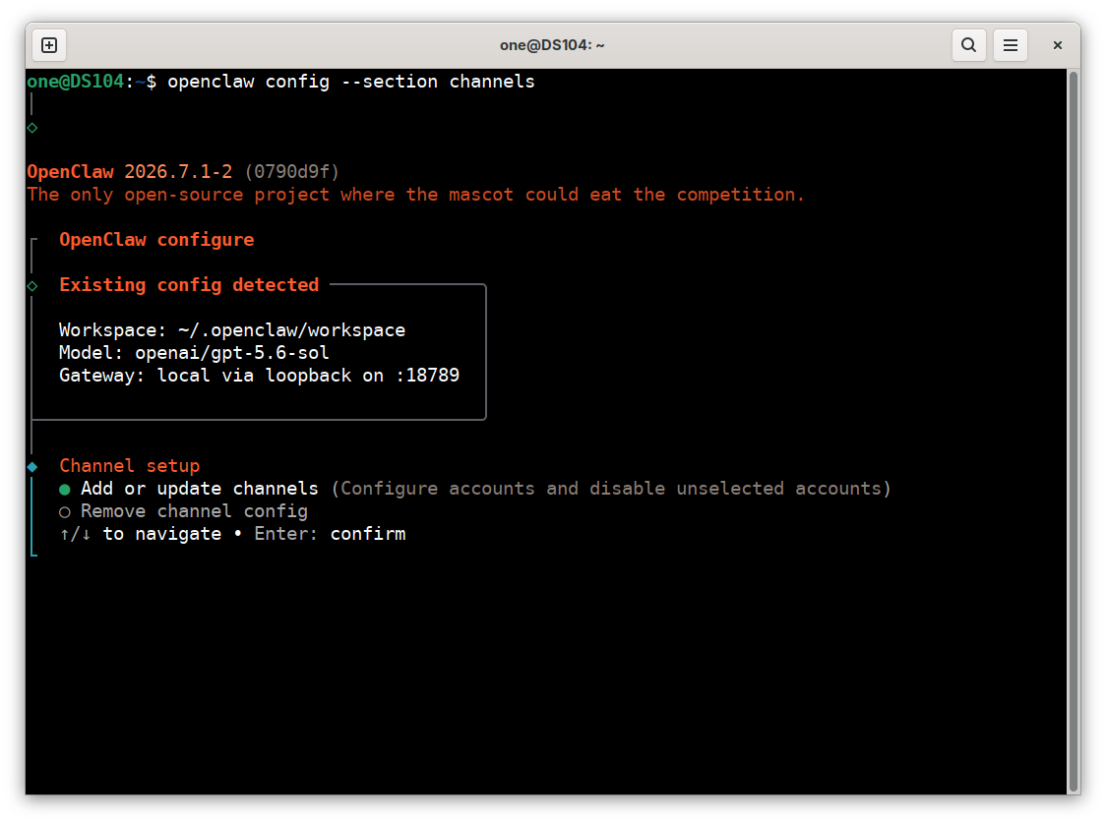Click the filled diamond beside Channel setup
The height and width of the screenshot is (823, 1106).
tap(32, 466)
